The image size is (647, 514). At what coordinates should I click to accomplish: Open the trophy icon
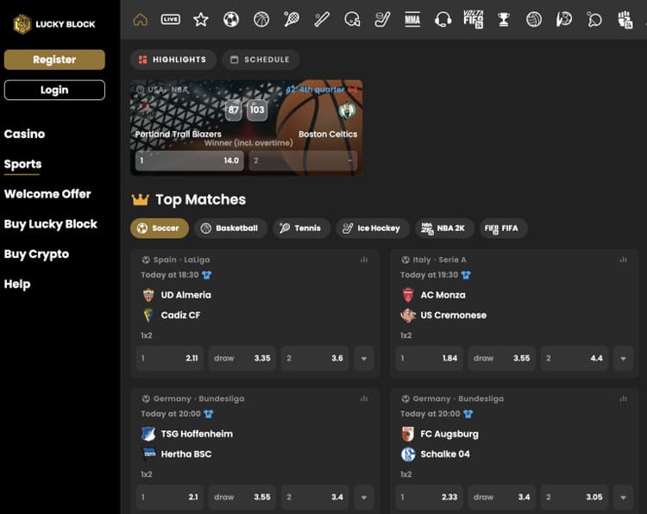point(504,19)
